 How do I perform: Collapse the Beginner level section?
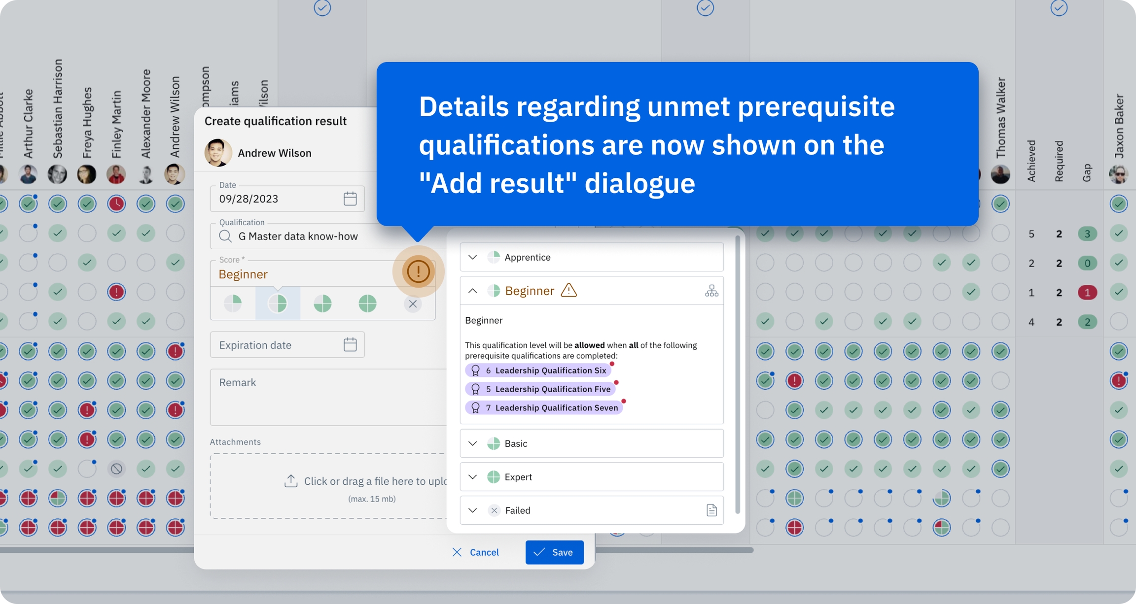[x=472, y=291]
